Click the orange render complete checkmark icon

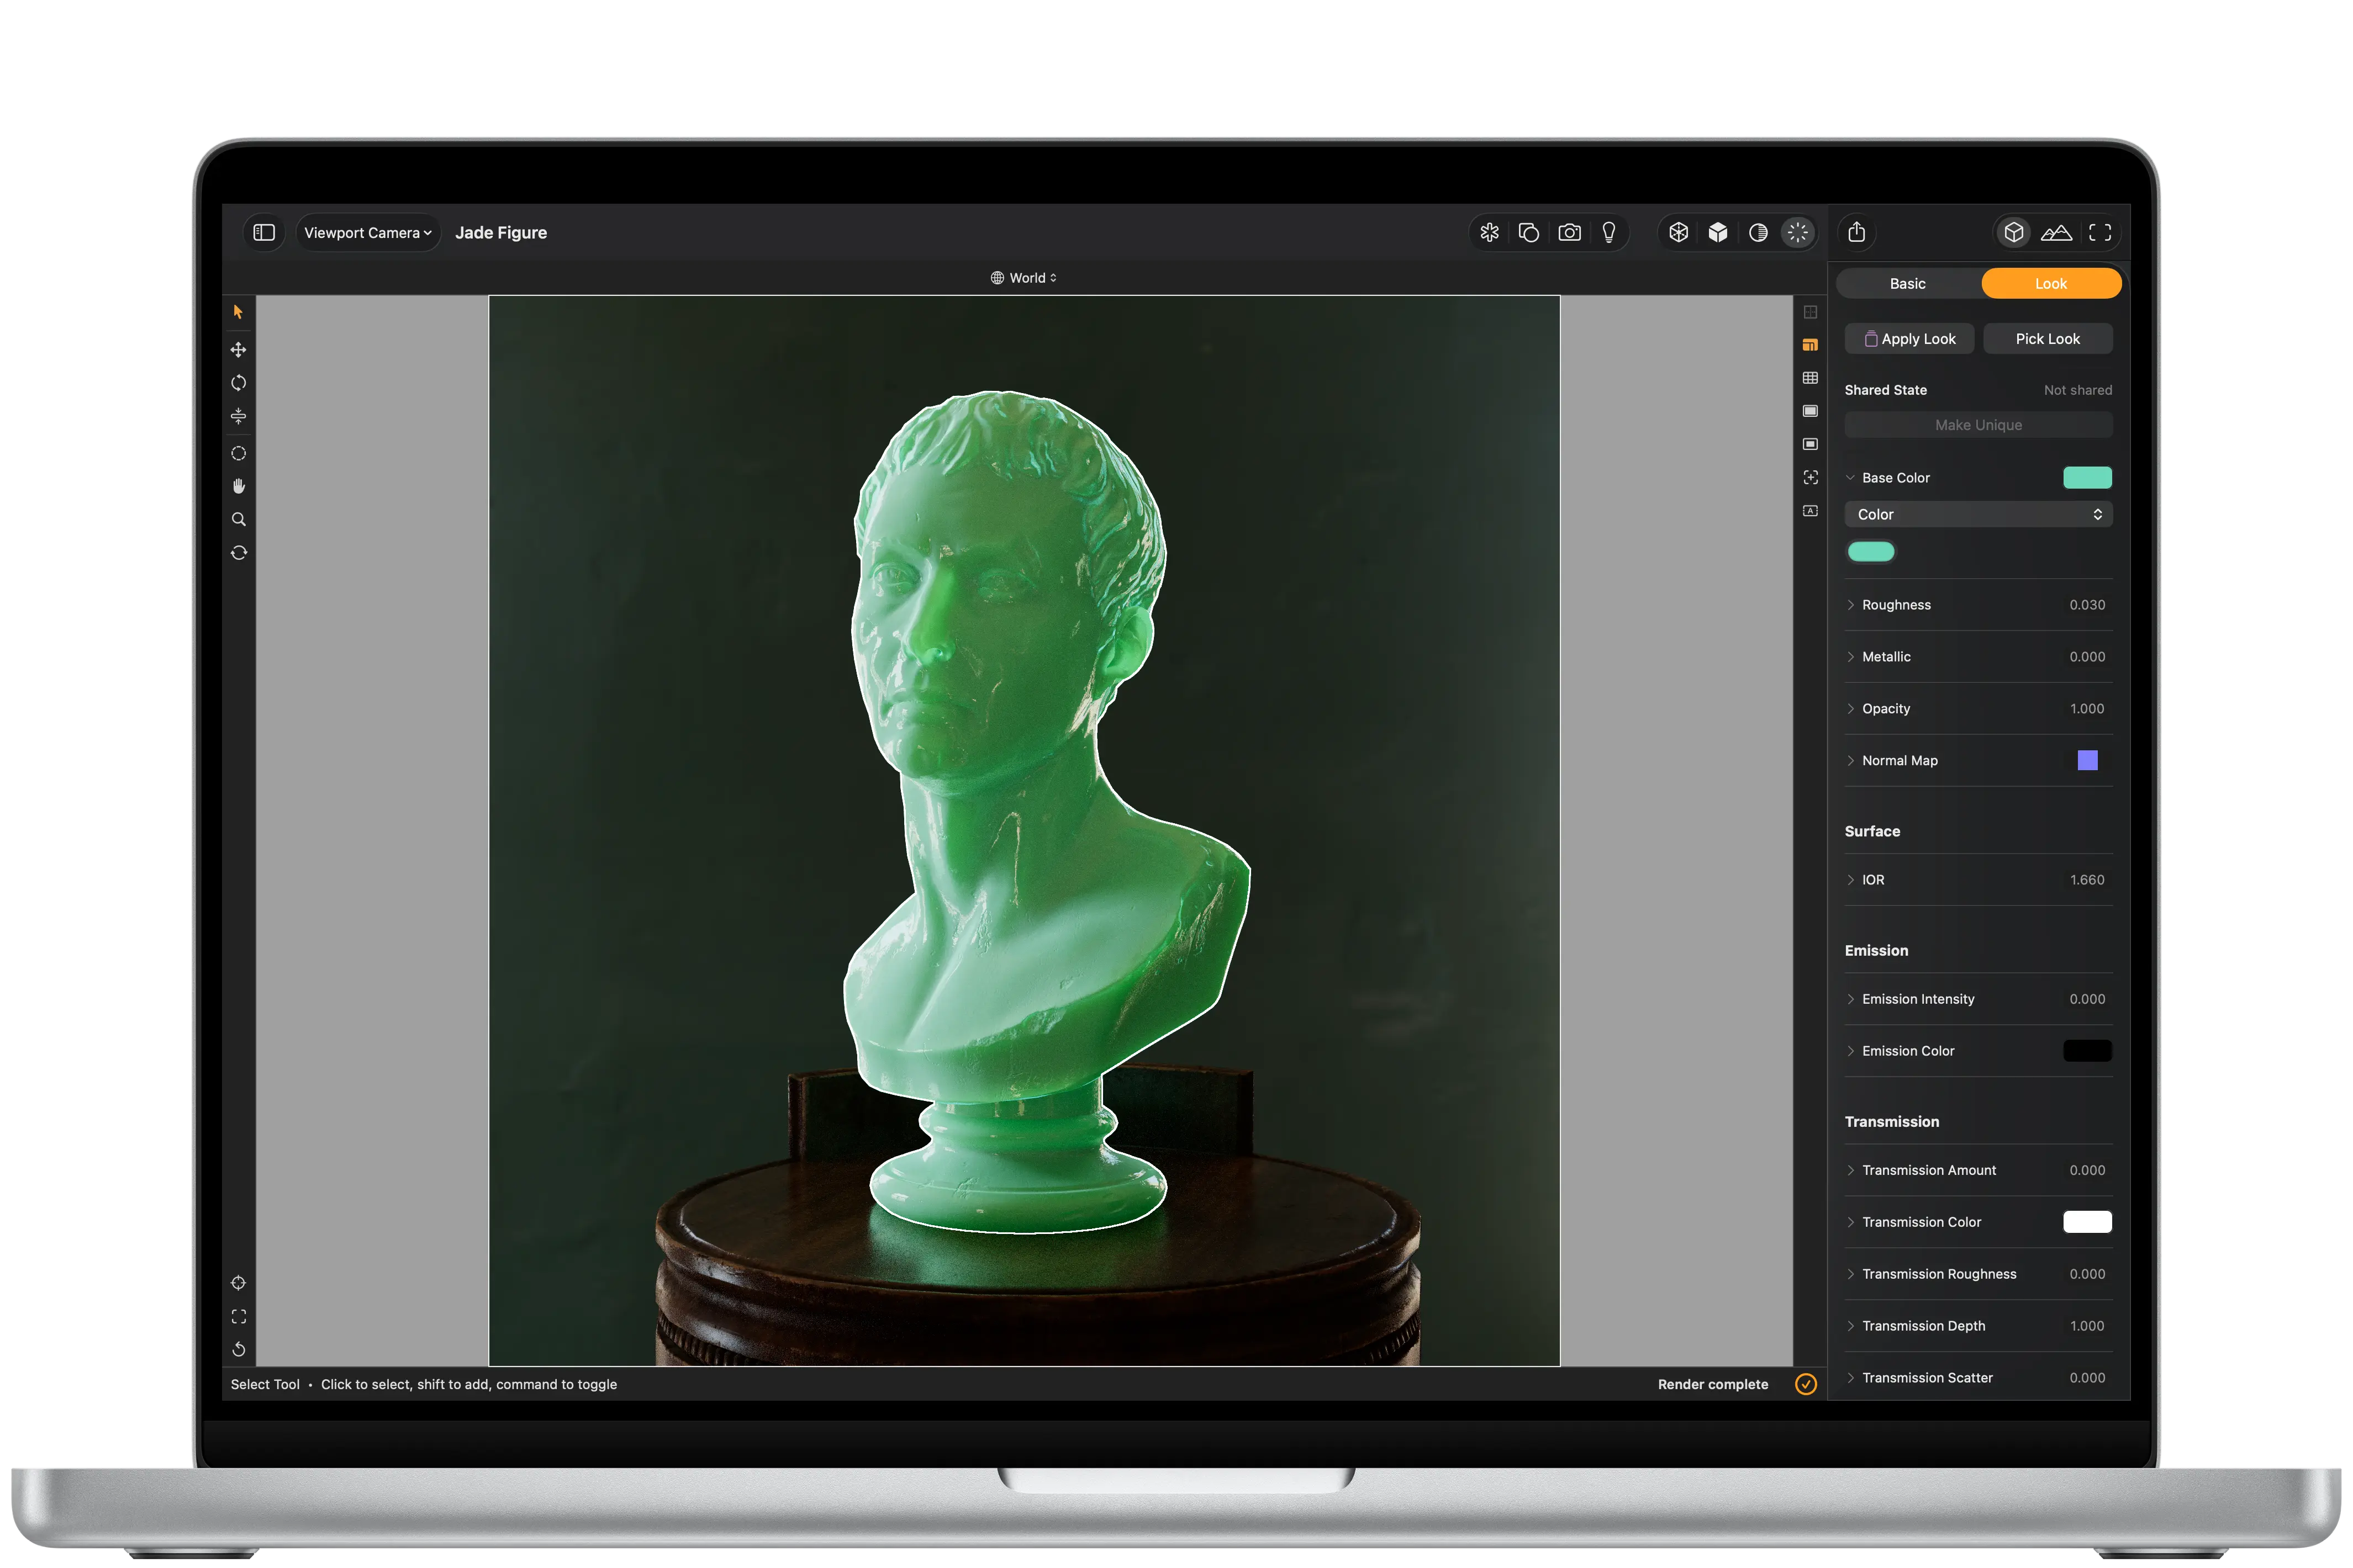pos(1806,1384)
